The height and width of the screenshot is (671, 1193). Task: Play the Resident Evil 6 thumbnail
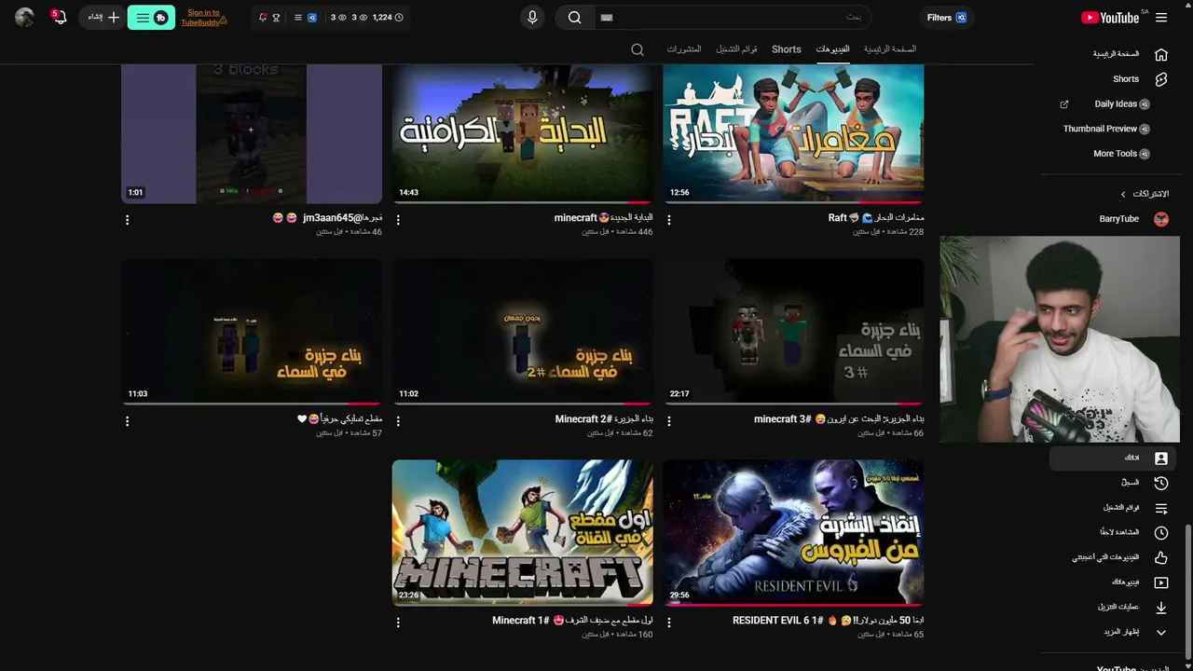point(793,532)
